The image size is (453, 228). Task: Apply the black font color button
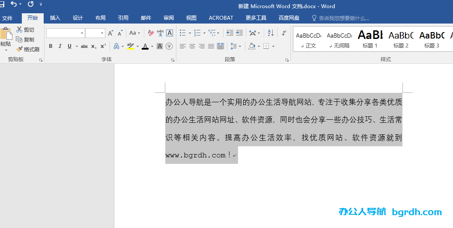pos(145,46)
